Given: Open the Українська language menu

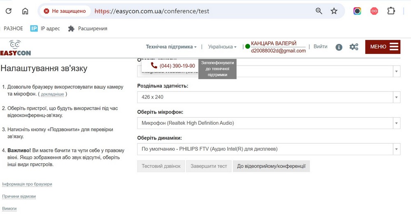Looking at the screenshot, I should (222, 47).
